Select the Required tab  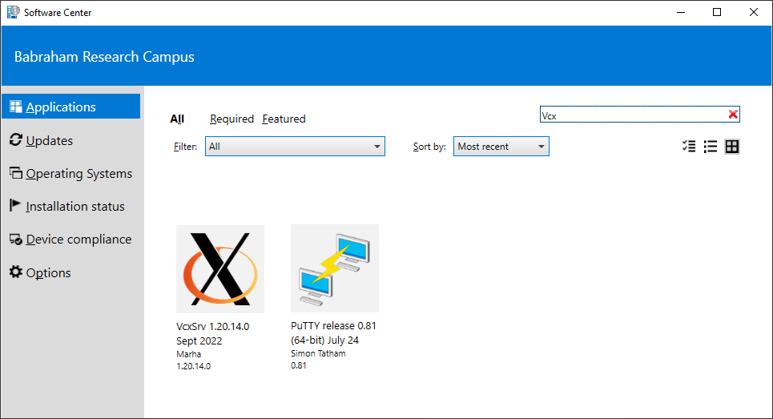[231, 119]
